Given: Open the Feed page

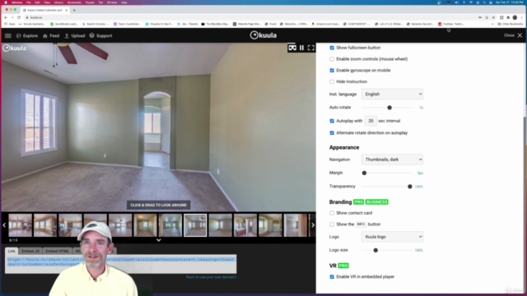Looking at the screenshot, I should tap(51, 35).
